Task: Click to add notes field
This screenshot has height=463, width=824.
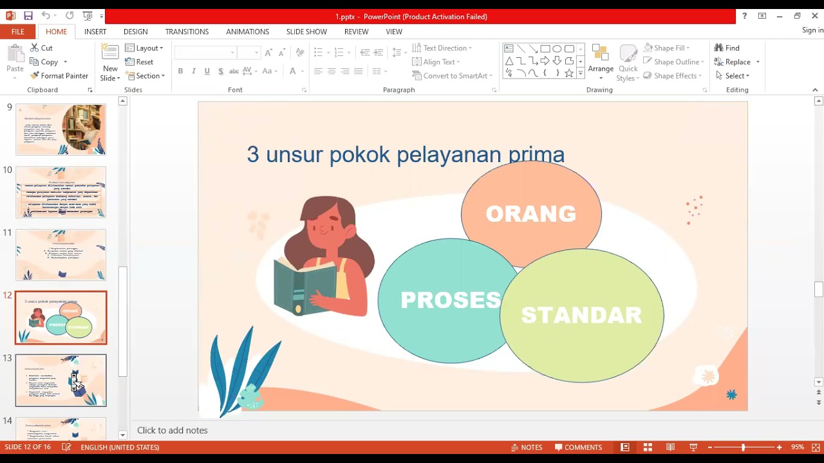Action: tap(172, 430)
